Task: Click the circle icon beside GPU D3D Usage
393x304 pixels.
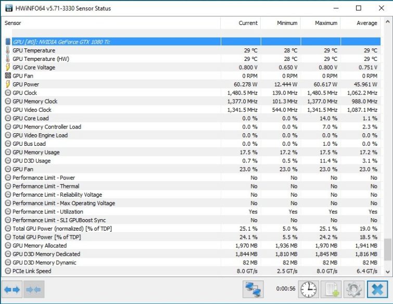Action: pos(8,161)
